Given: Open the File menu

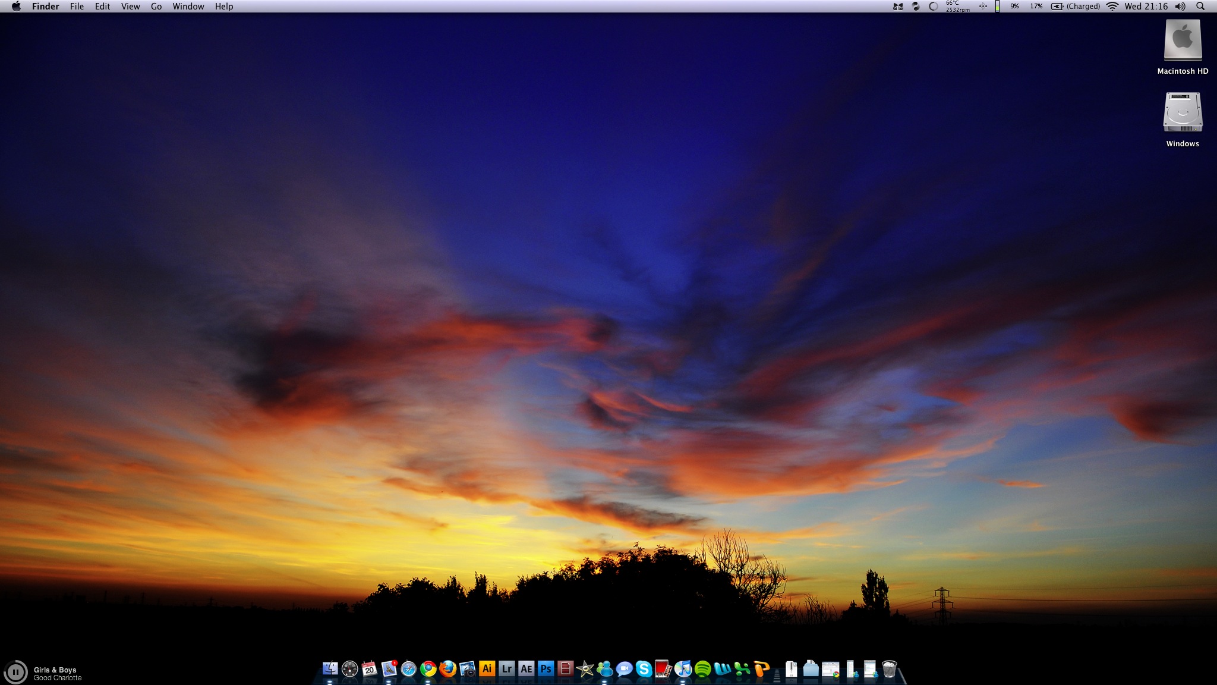Looking at the screenshot, I should [77, 7].
